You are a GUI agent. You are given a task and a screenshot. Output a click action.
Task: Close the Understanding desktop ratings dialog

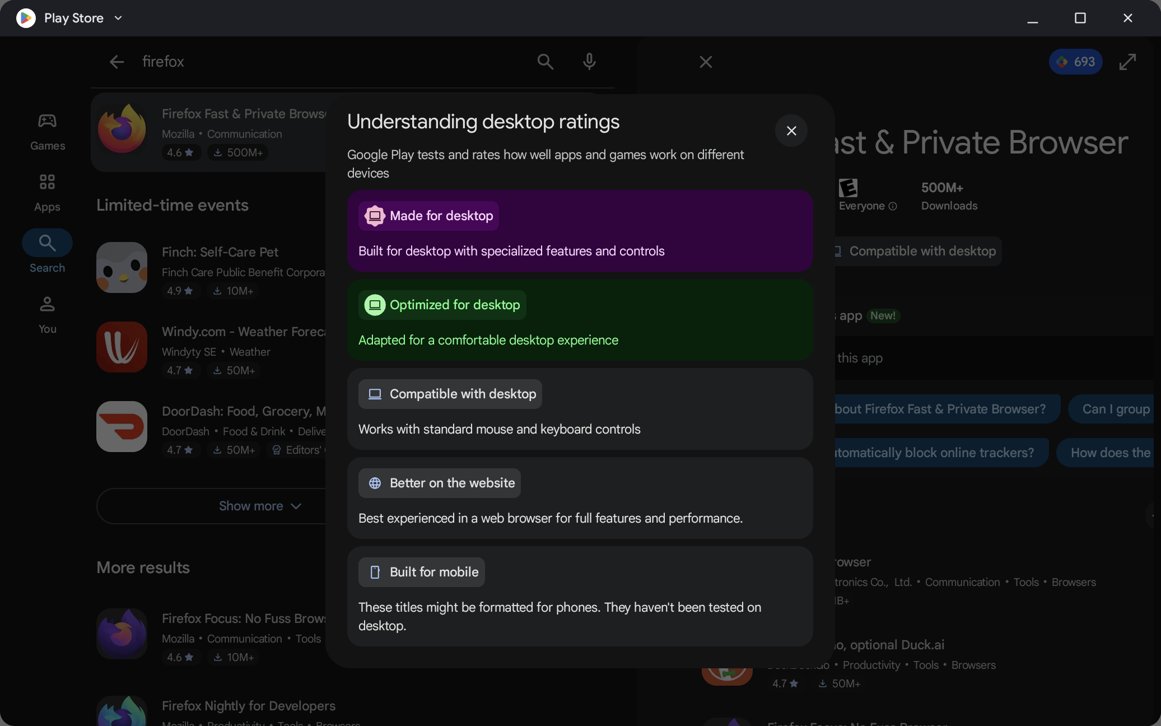click(x=791, y=131)
